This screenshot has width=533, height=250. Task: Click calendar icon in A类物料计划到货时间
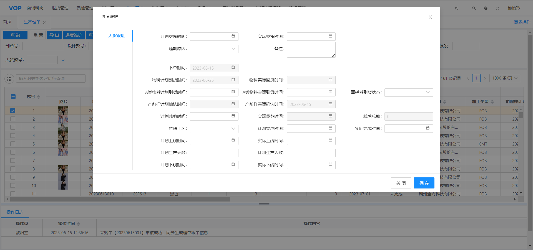coord(233,92)
